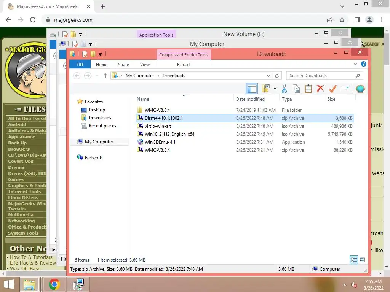Click the folder options toolbar icon
This screenshot has height=292, width=390.
click(266, 89)
